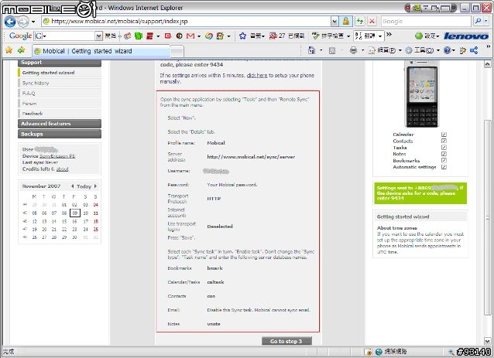Image resolution: width=494 pixels, height=358 pixels.
Task: Click the scroll down arrow of the page scrollbar
Action: 487,341
